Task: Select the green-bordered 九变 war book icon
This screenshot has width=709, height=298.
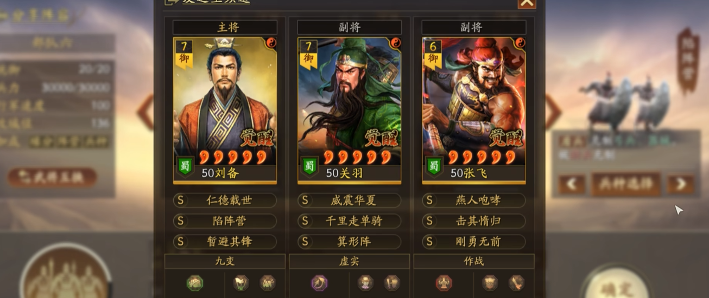Action: point(195,282)
